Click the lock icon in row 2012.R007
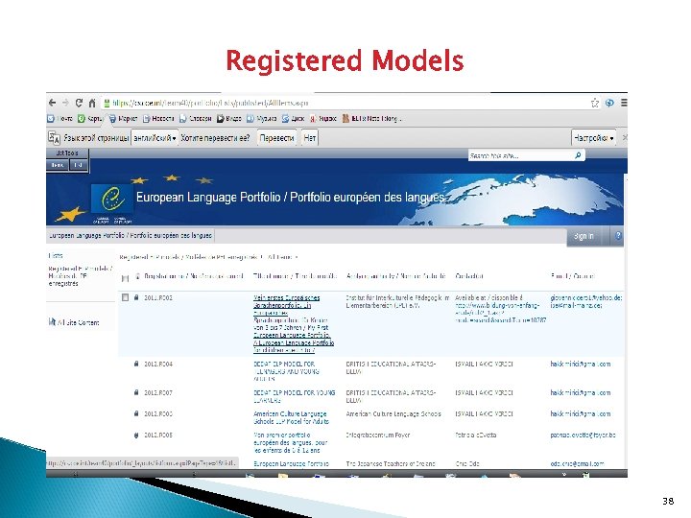Image resolution: width=691 pixels, height=518 pixels. tap(136, 392)
